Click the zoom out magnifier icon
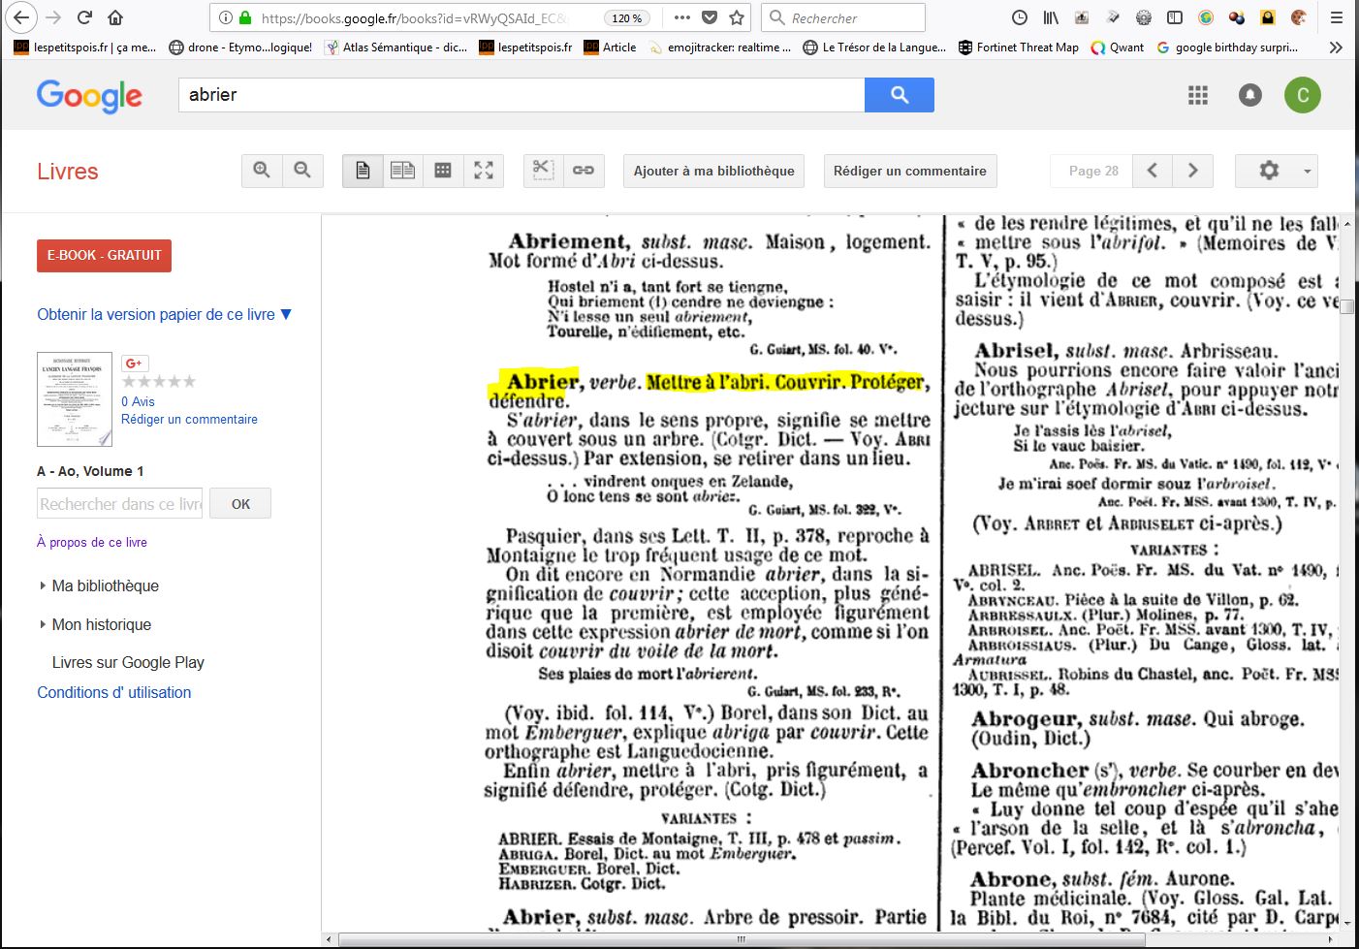The image size is (1359, 949). pyautogui.click(x=302, y=171)
